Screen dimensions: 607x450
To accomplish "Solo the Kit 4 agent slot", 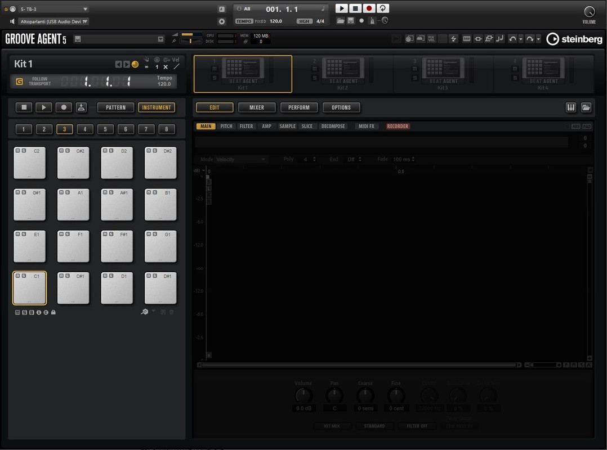I will 515,78.
